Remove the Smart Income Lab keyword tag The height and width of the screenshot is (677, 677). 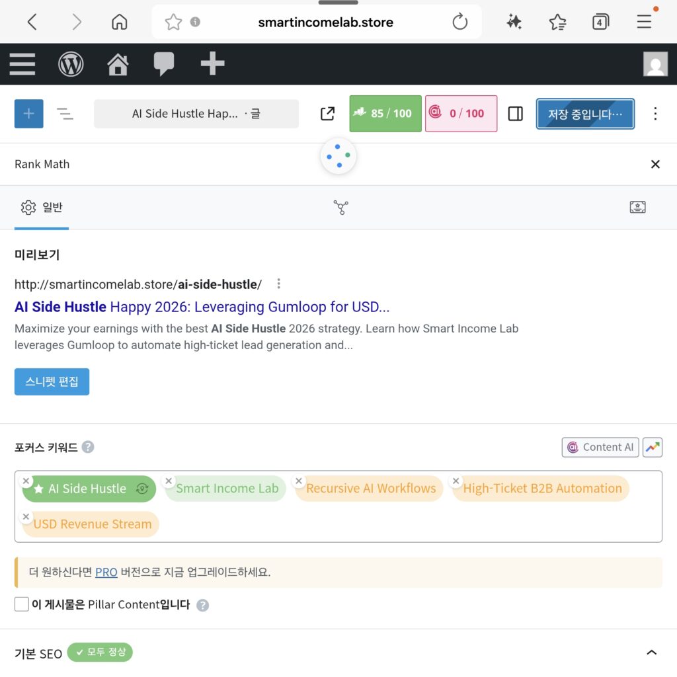pyautogui.click(x=169, y=481)
